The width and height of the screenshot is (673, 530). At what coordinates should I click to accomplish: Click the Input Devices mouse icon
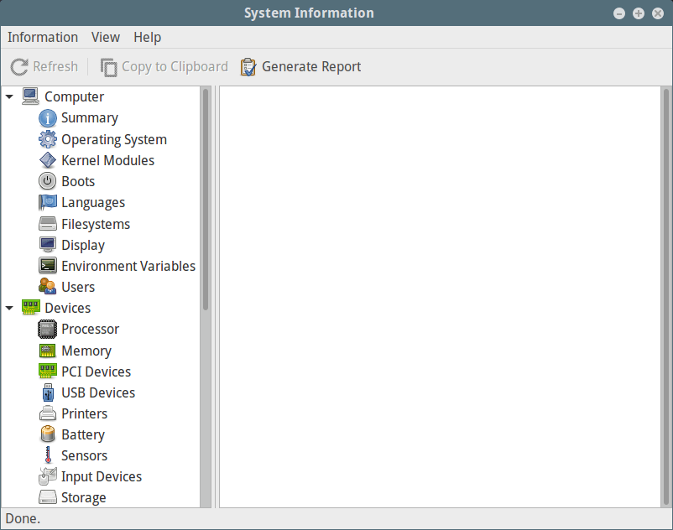[x=47, y=476]
